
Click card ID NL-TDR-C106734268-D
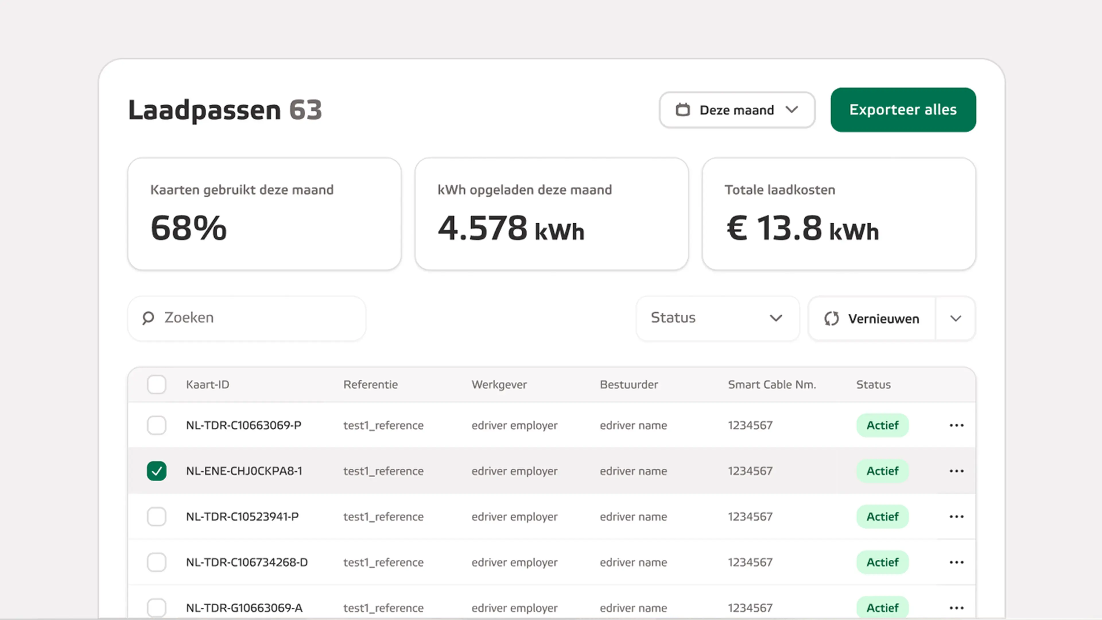coord(247,562)
